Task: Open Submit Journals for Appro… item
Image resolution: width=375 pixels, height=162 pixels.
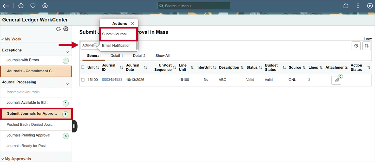Action: click(x=36, y=113)
